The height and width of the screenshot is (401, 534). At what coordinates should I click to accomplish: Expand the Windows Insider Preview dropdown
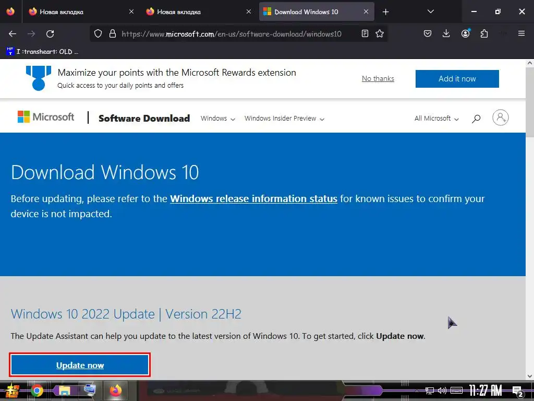click(284, 119)
